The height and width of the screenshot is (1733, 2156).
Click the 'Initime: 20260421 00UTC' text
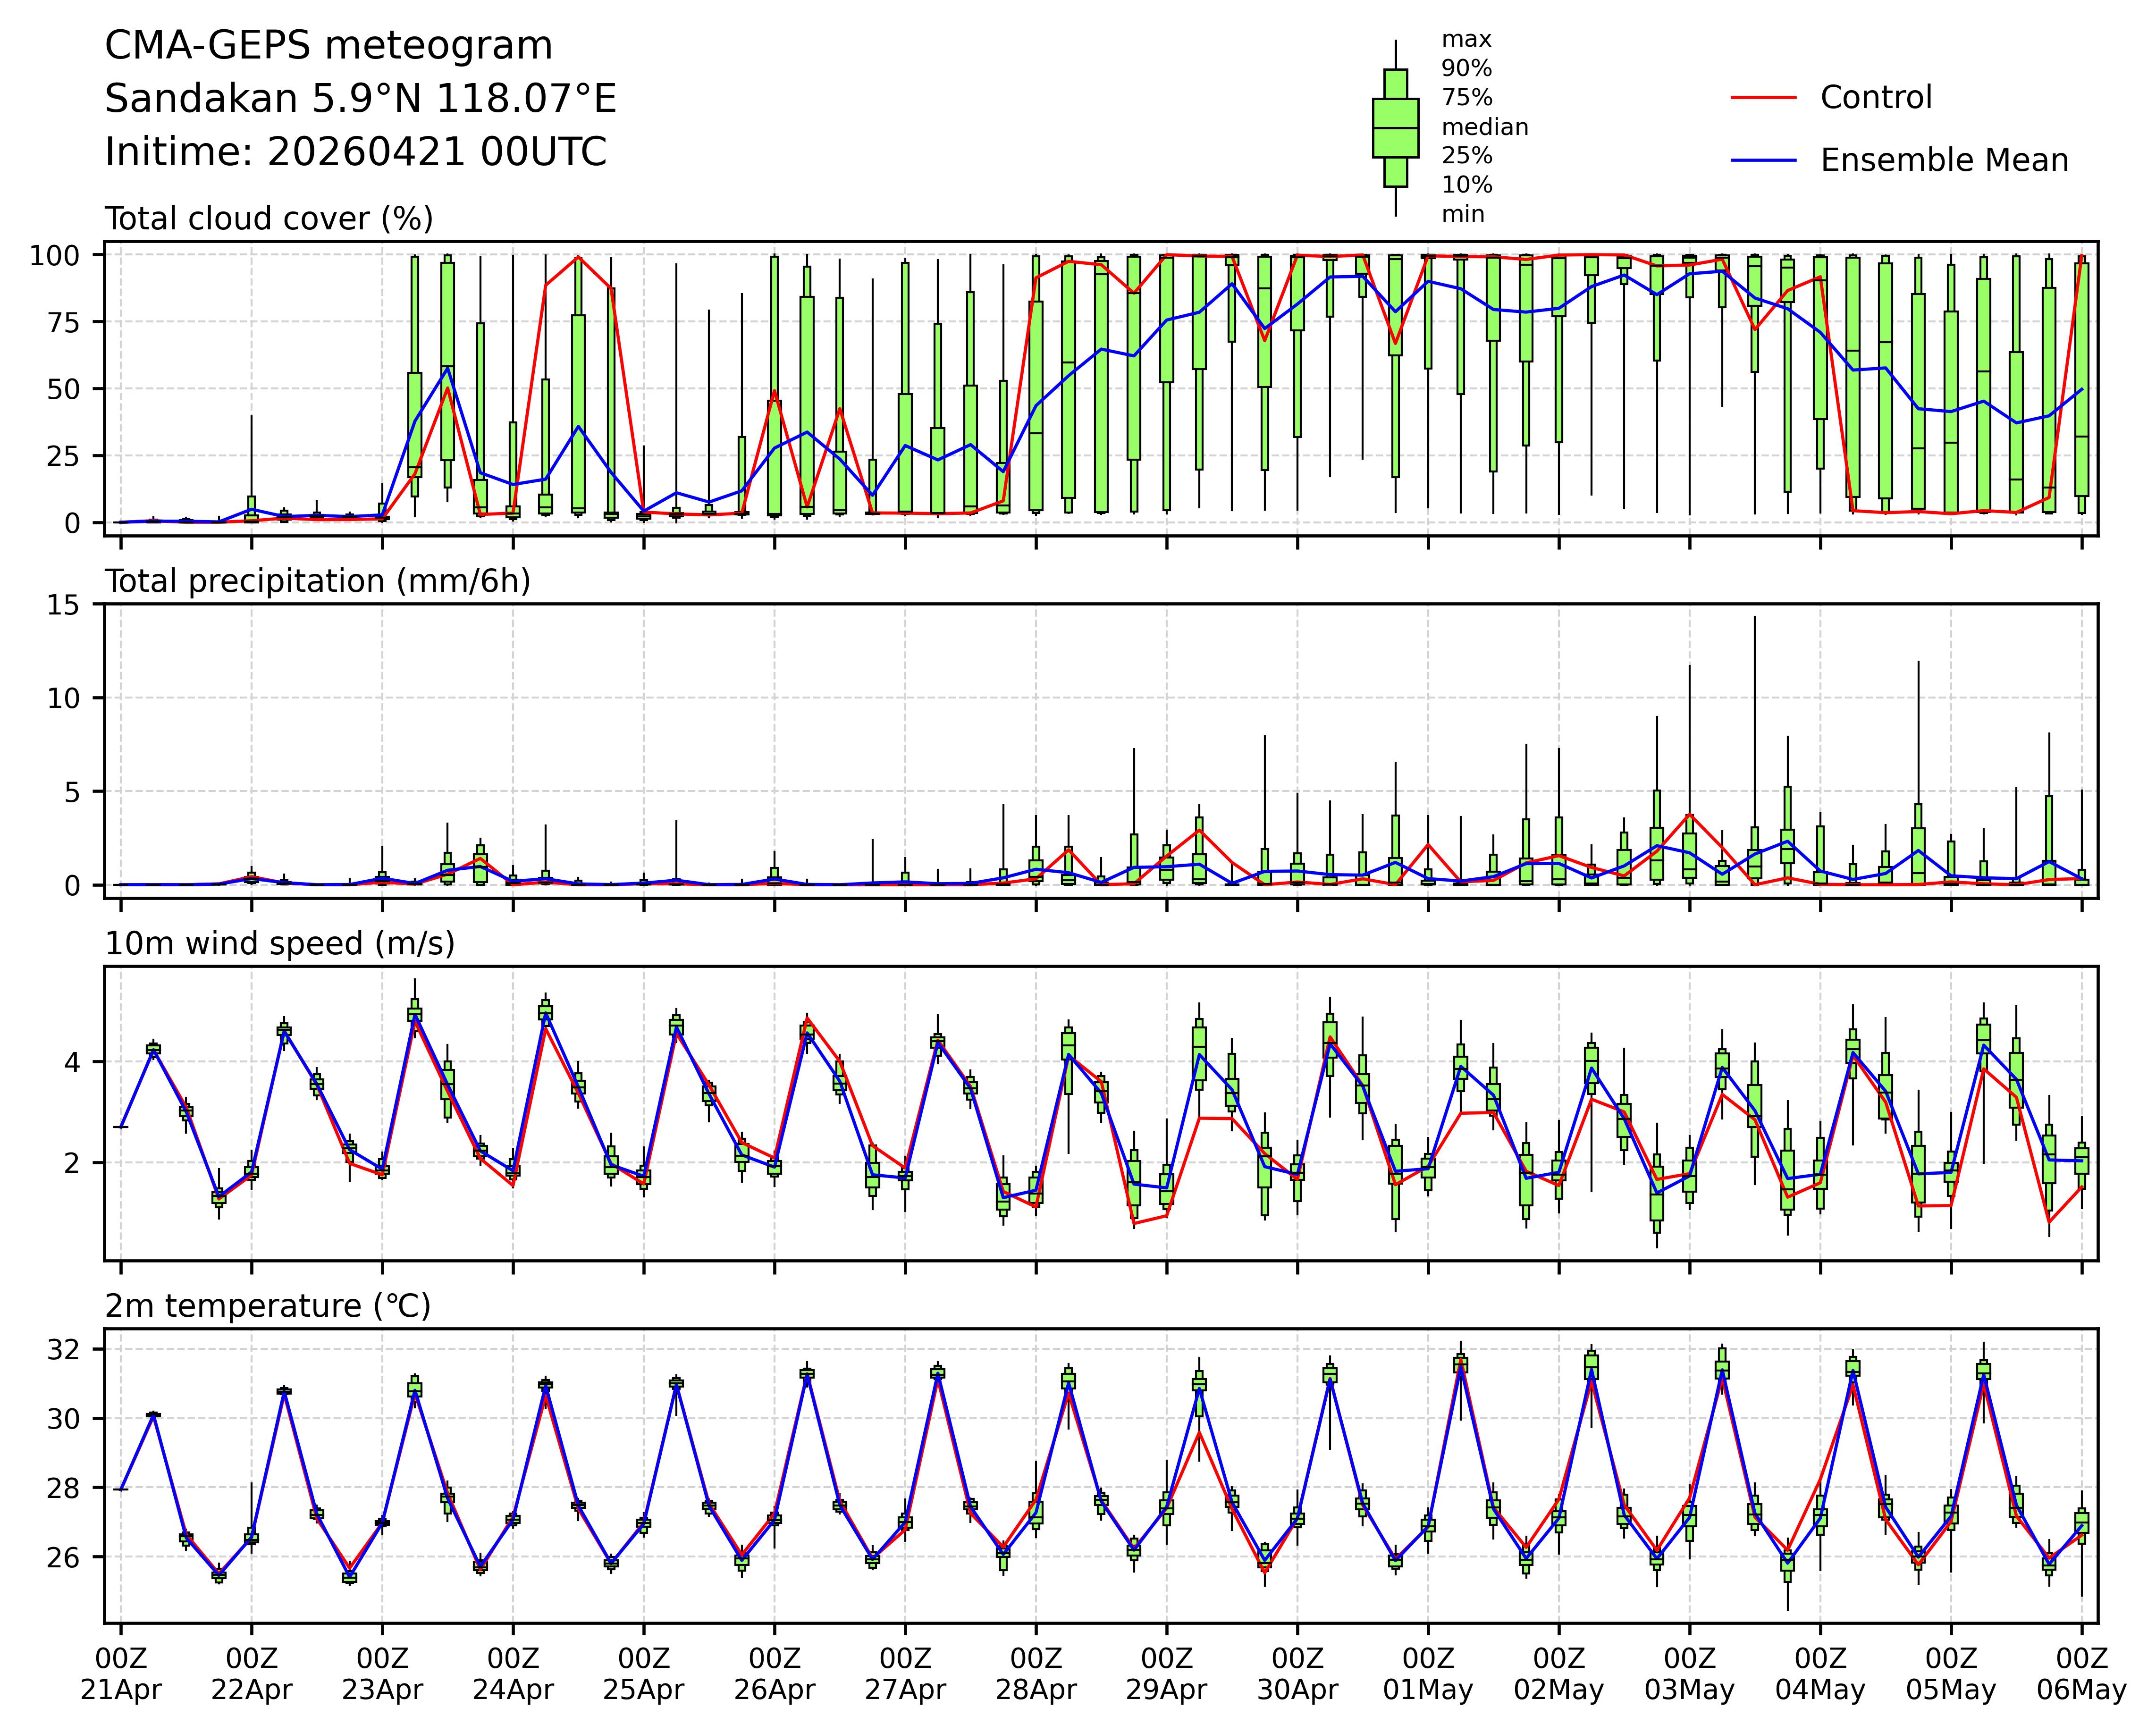pos(355,152)
